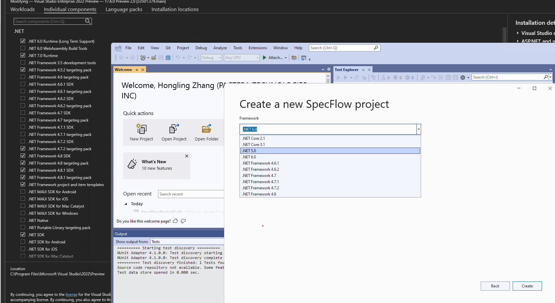555x303 pixels.
Task: Open the Attach button dropdown arrow
Action: click(x=286, y=58)
